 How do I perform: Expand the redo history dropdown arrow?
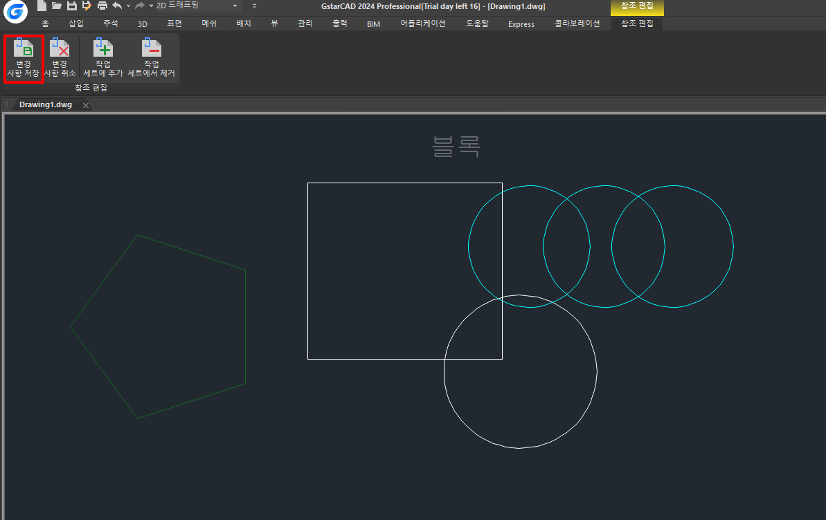[x=151, y=6]
